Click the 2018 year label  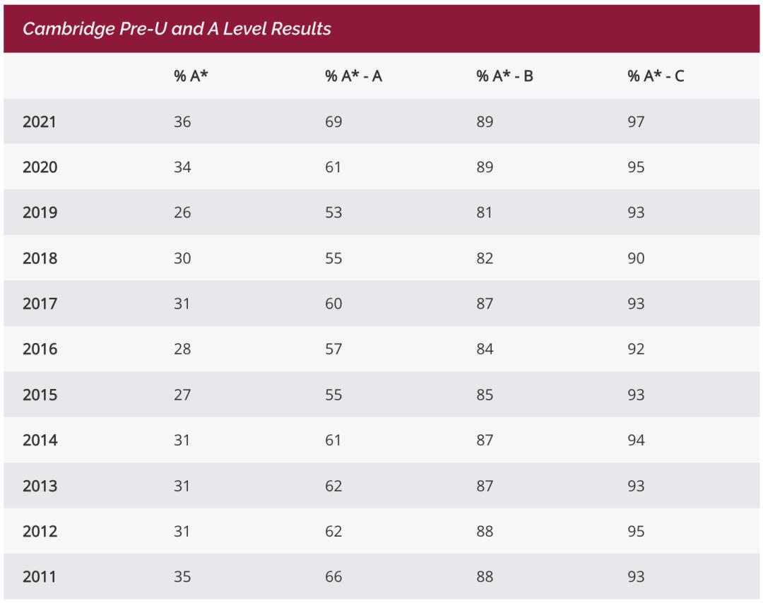40,258
